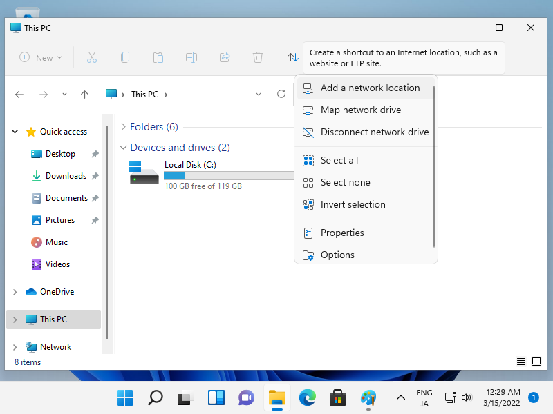Choose Map network drive from menu
Viewport: 553px width, 414px height.
360,110
